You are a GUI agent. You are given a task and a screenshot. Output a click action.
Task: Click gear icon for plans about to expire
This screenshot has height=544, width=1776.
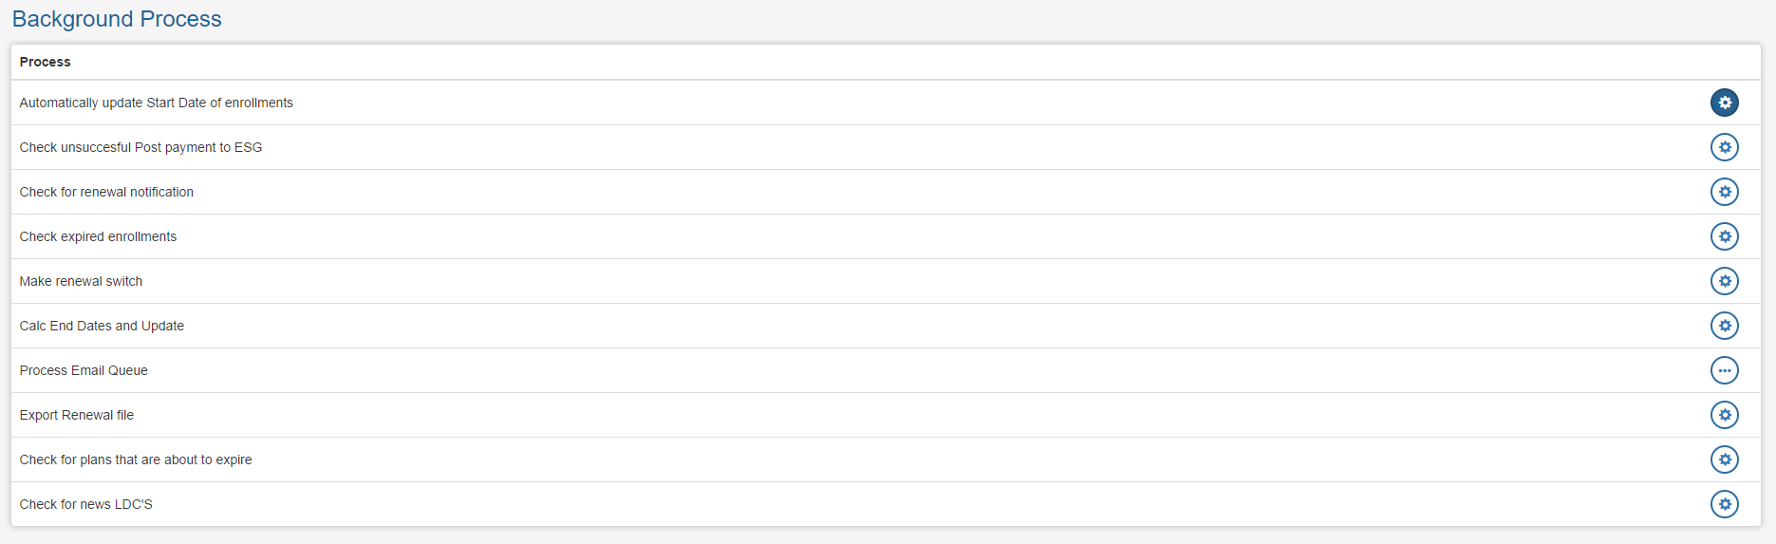coord(1724,460)
